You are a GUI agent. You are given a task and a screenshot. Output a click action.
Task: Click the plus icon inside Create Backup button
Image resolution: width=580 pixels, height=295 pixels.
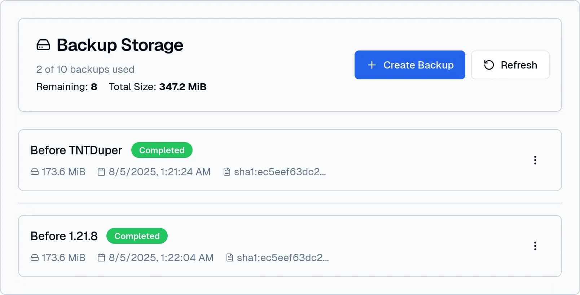tap(371, 65)
